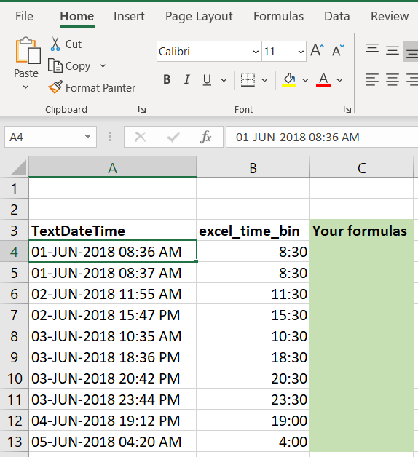Open the File tab
Viewport: 418px width, 457px height.
coord(24,16)
